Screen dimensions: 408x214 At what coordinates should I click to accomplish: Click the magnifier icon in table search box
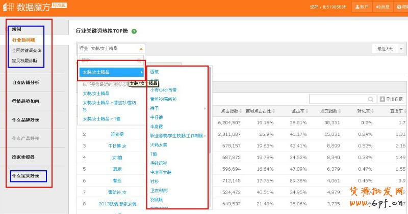(371, 99)
